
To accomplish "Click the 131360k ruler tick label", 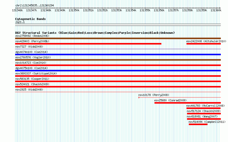I will 216,10.
